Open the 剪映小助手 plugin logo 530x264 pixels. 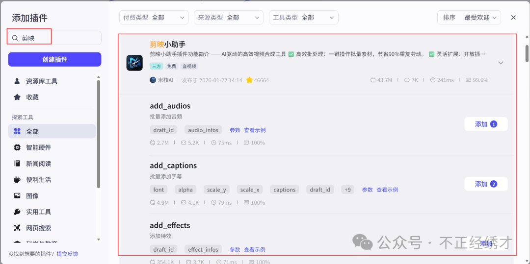tap(134, 63)
